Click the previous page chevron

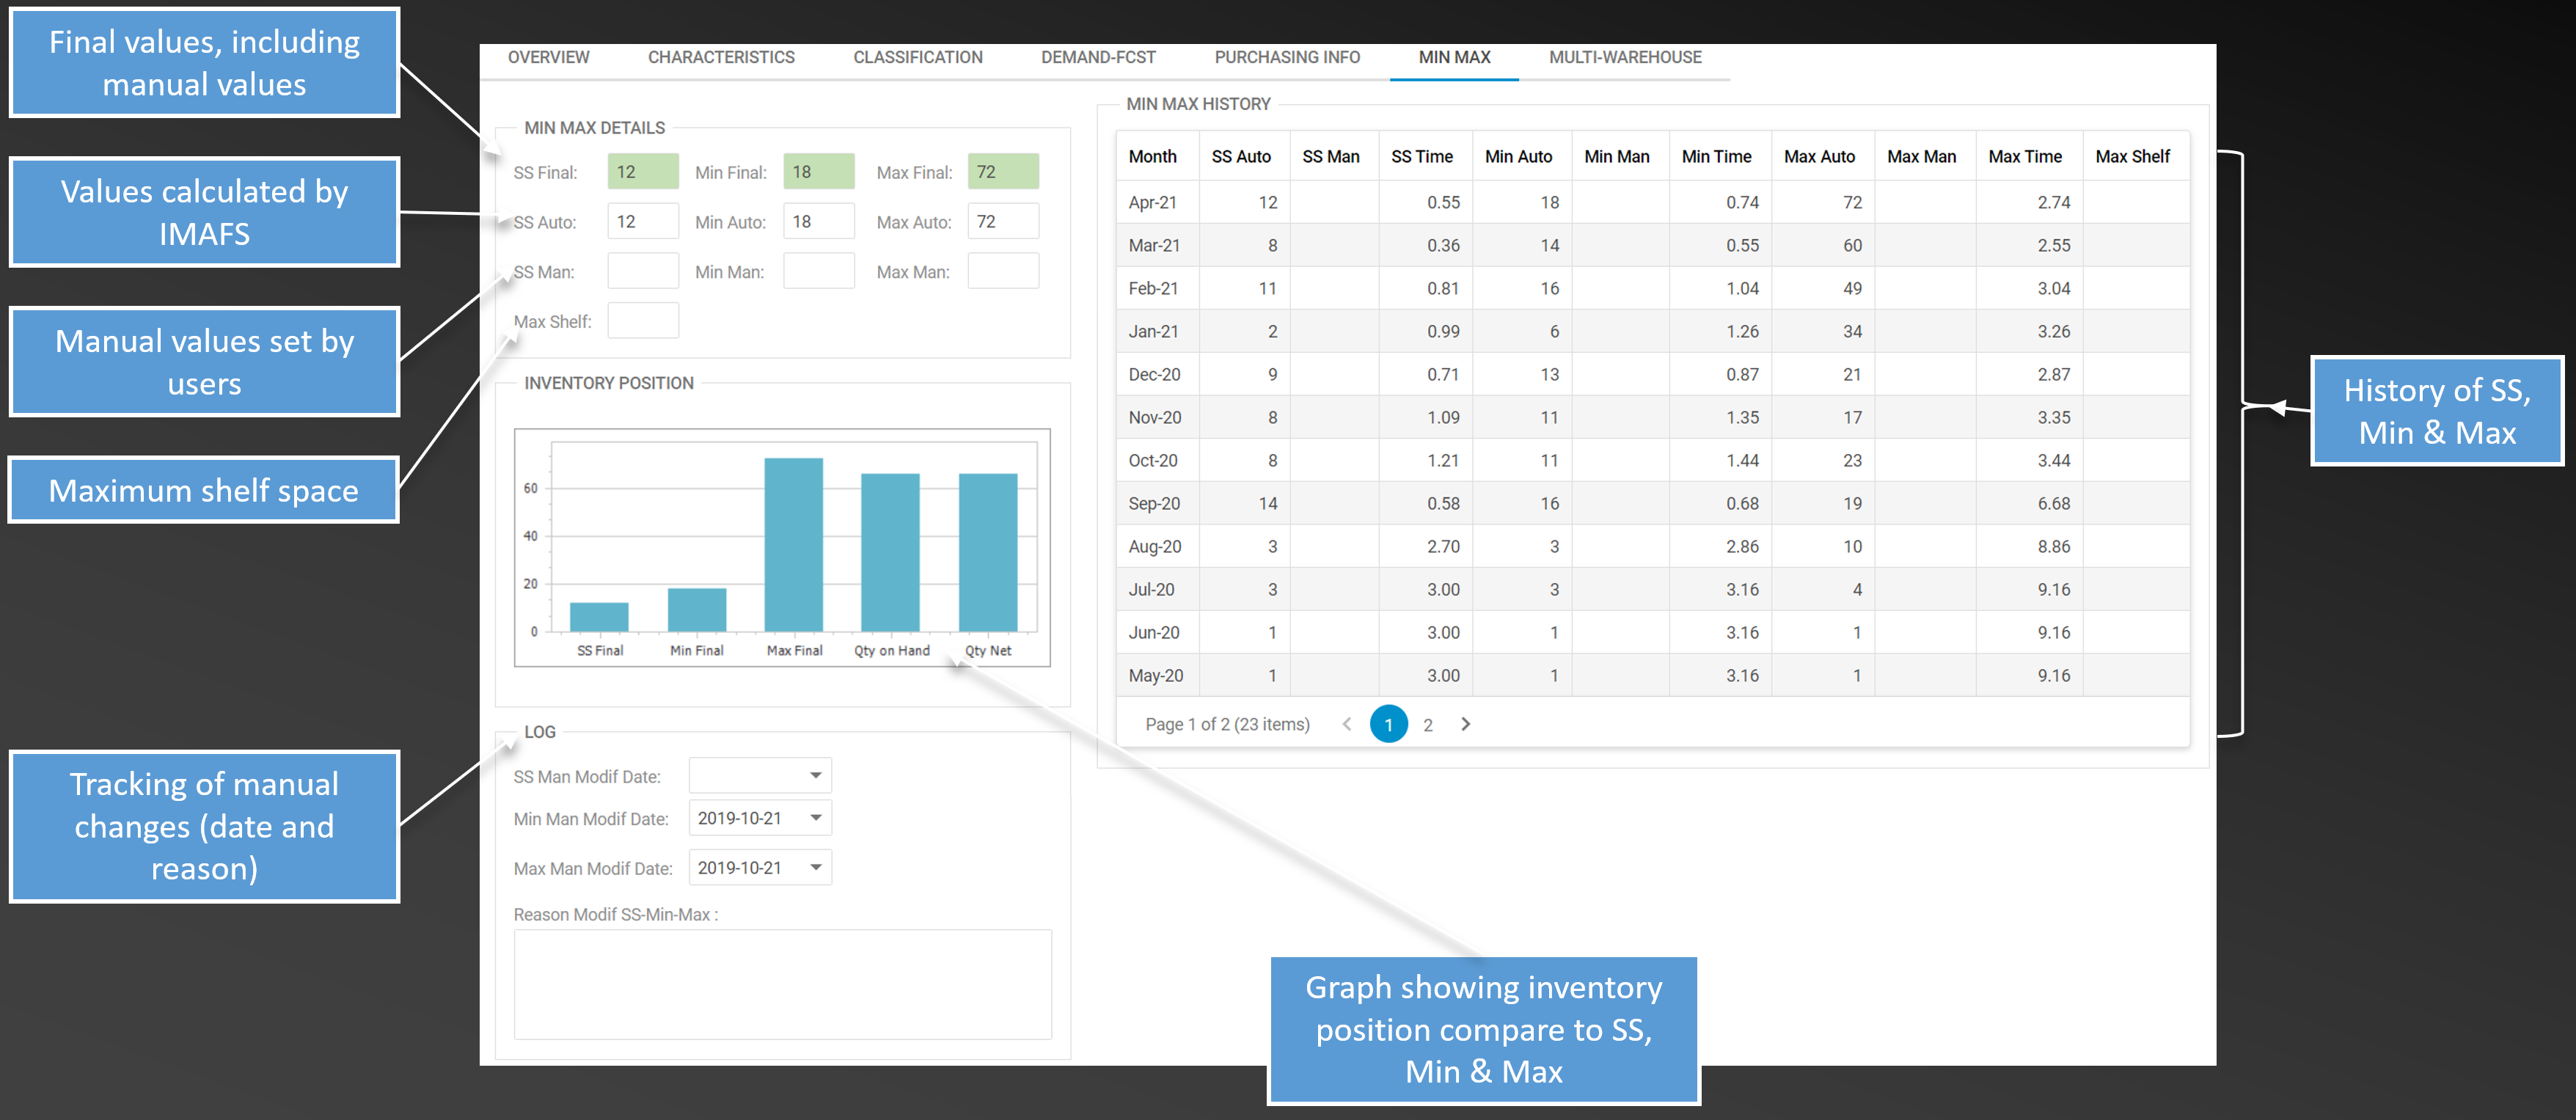coord(1348,723)
